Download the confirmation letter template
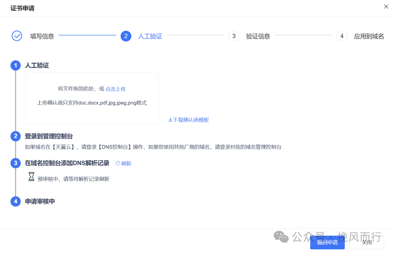 click(189, 120)
